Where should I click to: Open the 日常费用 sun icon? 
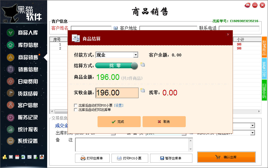point(10,81)
